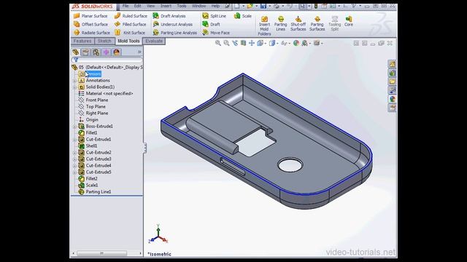Select Front Plane in the tree
The width and height of the screenshot is (467, 262).
[97, 100]
